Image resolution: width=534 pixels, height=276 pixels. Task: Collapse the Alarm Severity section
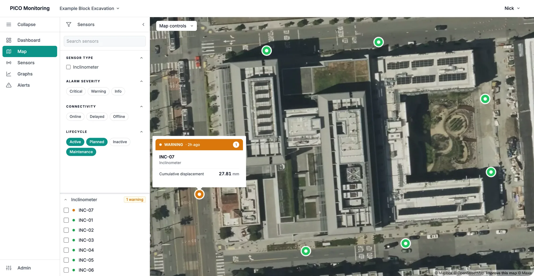click(142, 81)
